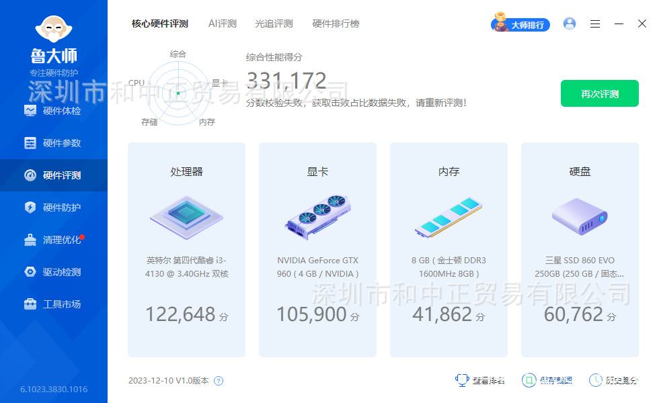Click the 显卡 card graphics card image
Screen dimensions: 659x403
pyautogui.click(x=317, y=218)
